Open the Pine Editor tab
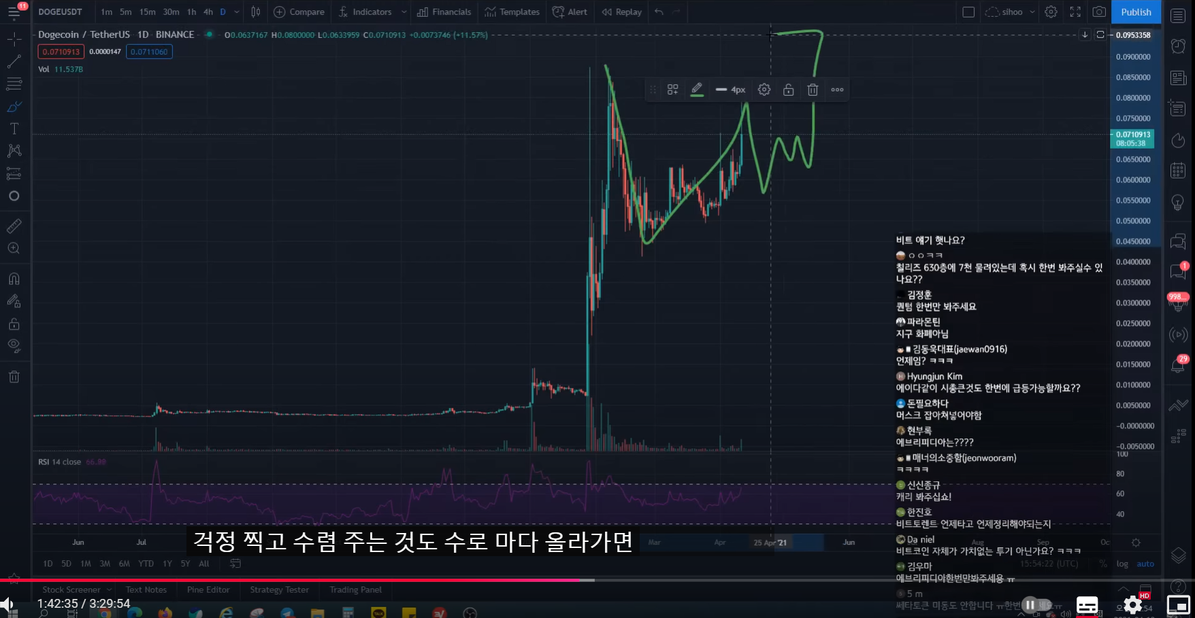Screen dimensions: 1195x618 [208, 589]
